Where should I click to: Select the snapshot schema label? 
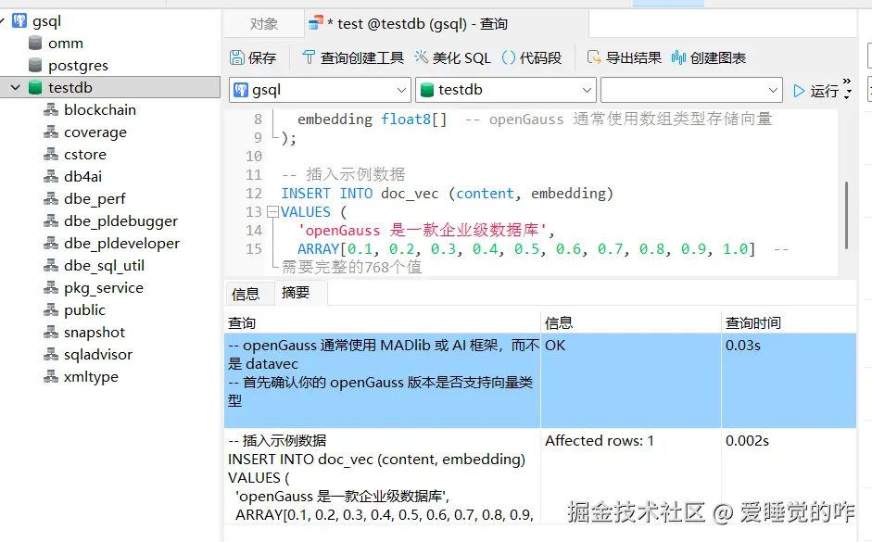95,333
